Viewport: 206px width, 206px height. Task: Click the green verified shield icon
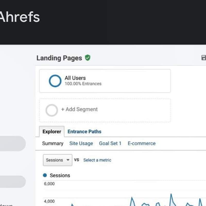click(88, 58)
